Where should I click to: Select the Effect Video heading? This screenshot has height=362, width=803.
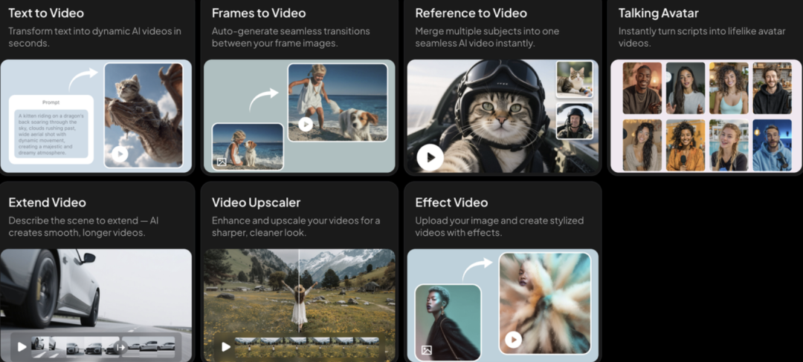coord(451,203)
